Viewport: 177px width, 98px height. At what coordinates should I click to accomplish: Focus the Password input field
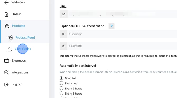122,46
